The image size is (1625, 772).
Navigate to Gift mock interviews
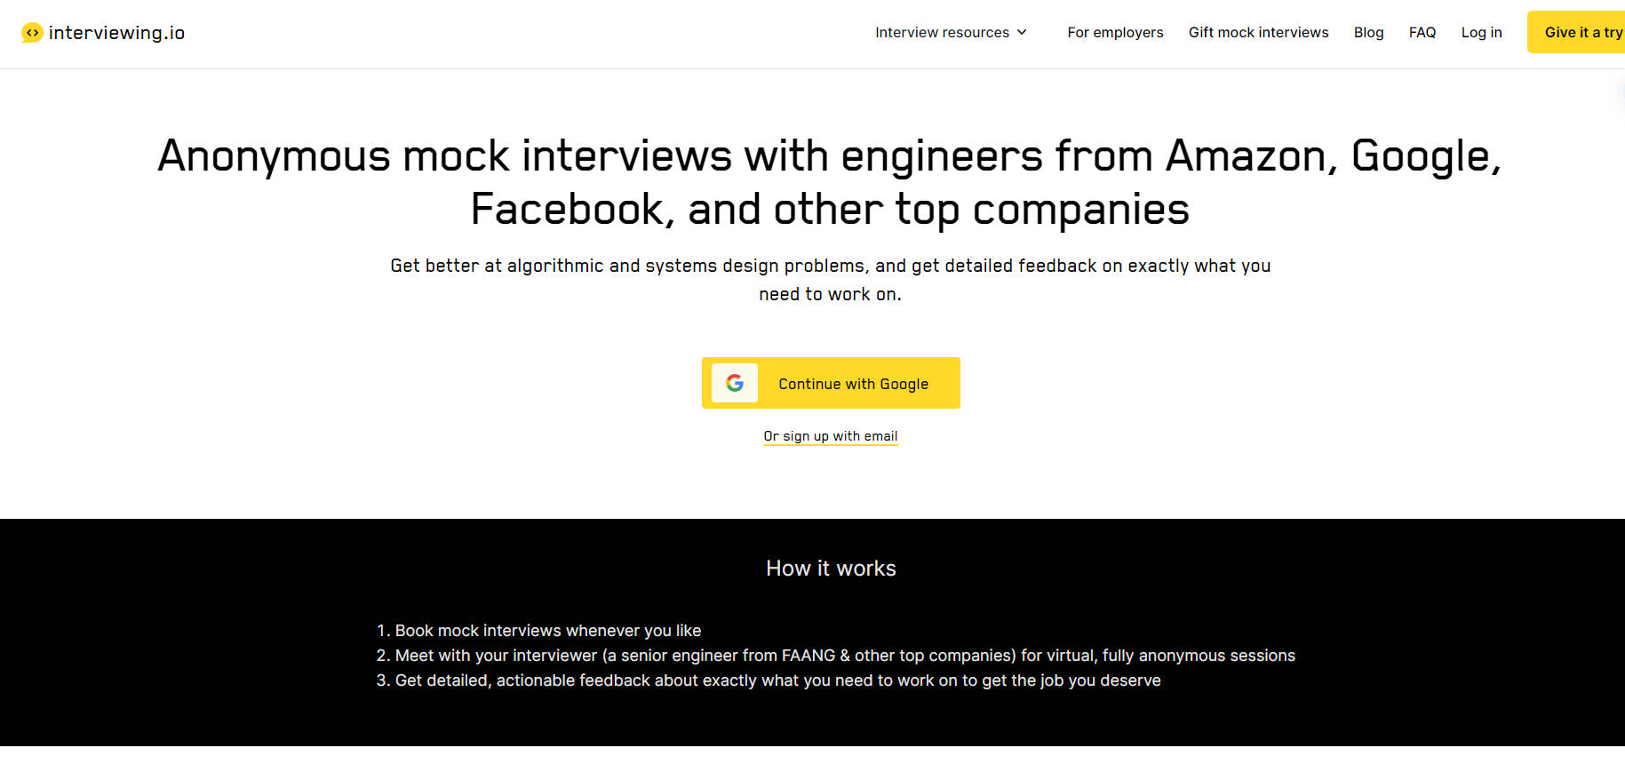(x=1258, y=32)
